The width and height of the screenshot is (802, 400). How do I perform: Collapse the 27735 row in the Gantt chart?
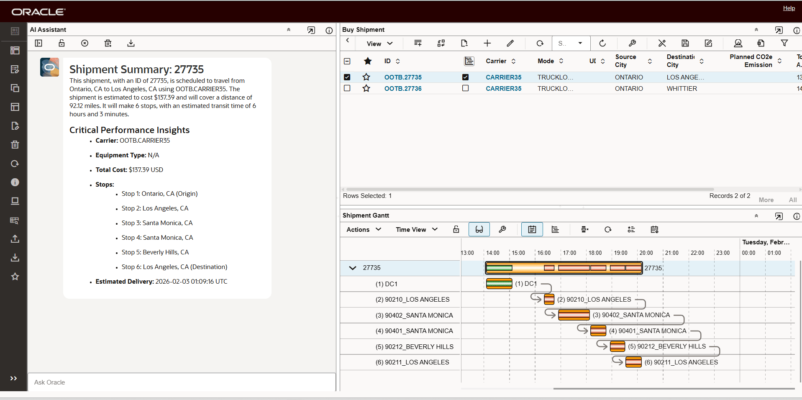[x=352, y=268]
